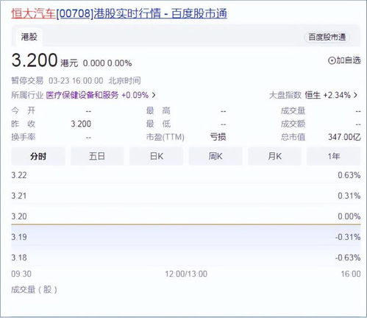Viewport: 367px width, 318px height.
Task: Expand 大盘指数 chevron after +2.34%
Action: tap(355, 95)
